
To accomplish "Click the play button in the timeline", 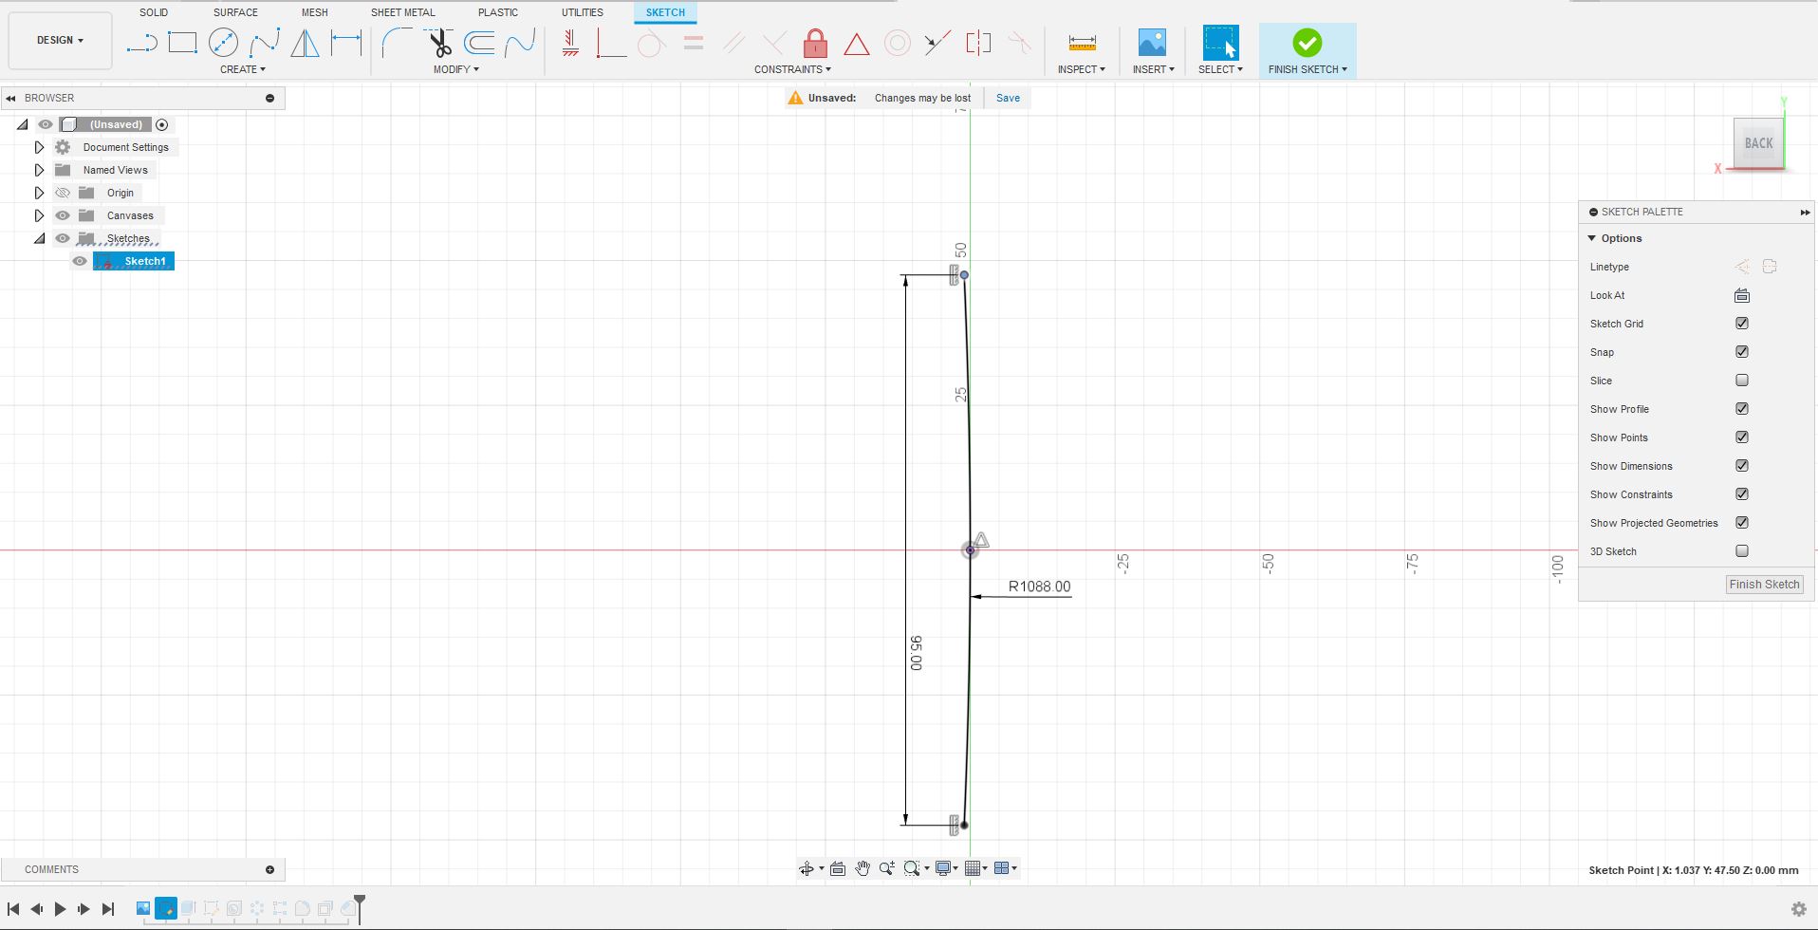I will 60,908.
